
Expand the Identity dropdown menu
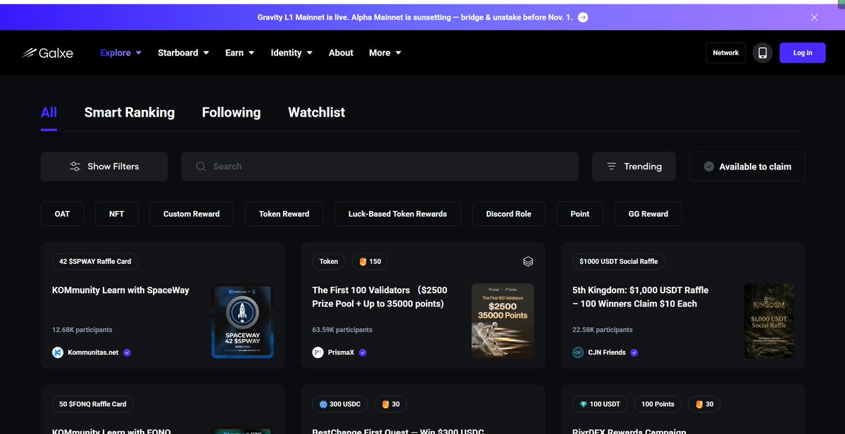[292, 53]
